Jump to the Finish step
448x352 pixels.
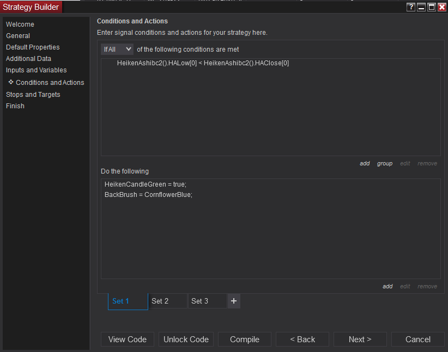click(15, 106)
